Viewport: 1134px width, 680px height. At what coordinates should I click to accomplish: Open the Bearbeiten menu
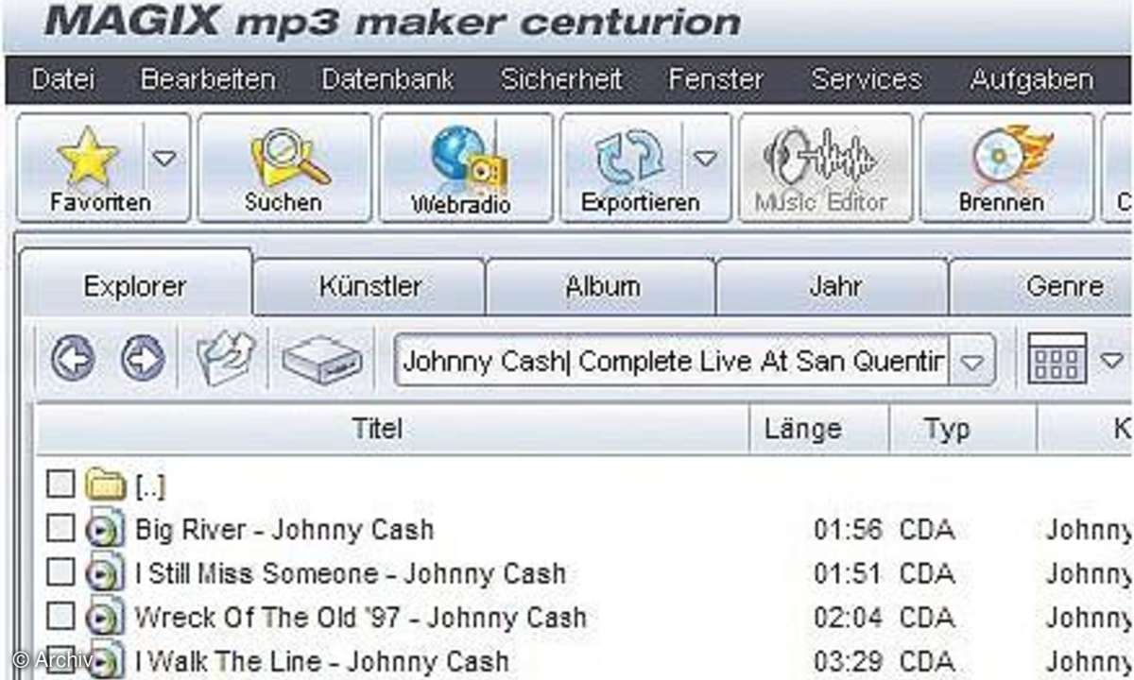click(208, 79)
